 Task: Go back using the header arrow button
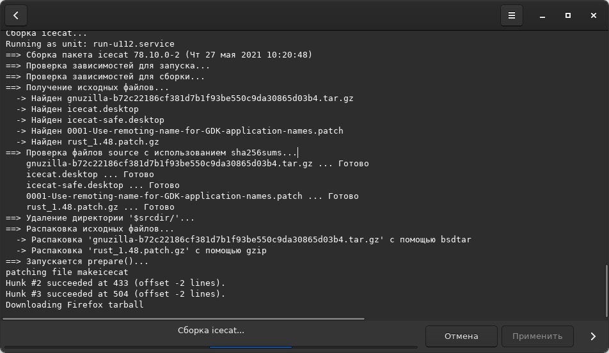(16, 15)
